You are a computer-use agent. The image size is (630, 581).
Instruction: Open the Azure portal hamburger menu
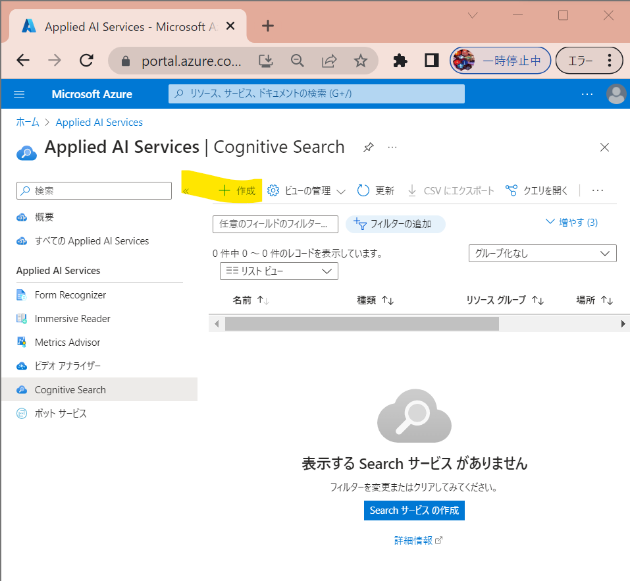tap(19, 94)
